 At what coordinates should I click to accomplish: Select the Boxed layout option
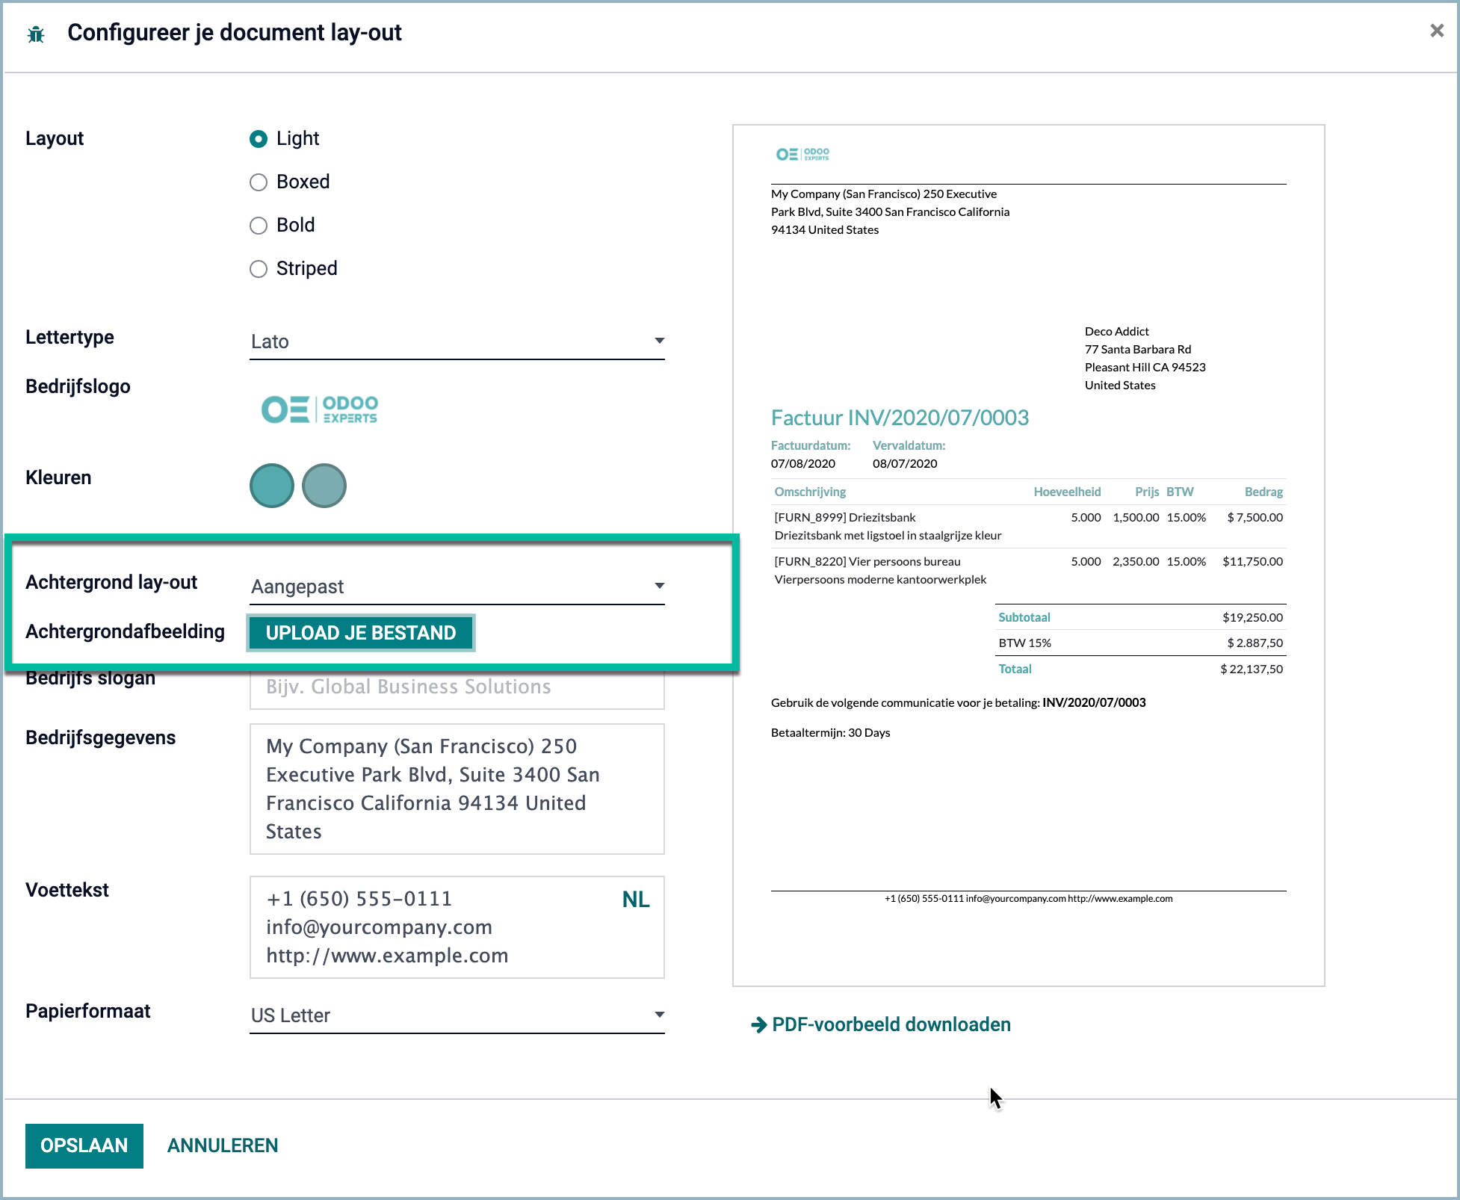pyautogui.click(x=259, y=182)
